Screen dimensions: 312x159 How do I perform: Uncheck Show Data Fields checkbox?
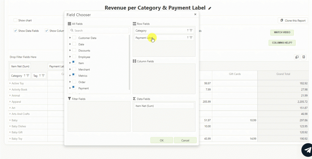[x=15, y=31]
